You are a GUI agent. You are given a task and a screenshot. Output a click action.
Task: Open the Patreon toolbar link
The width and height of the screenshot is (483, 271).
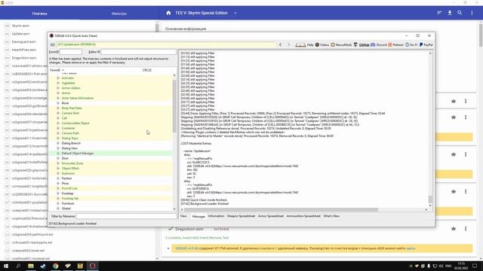click(395, 45)
